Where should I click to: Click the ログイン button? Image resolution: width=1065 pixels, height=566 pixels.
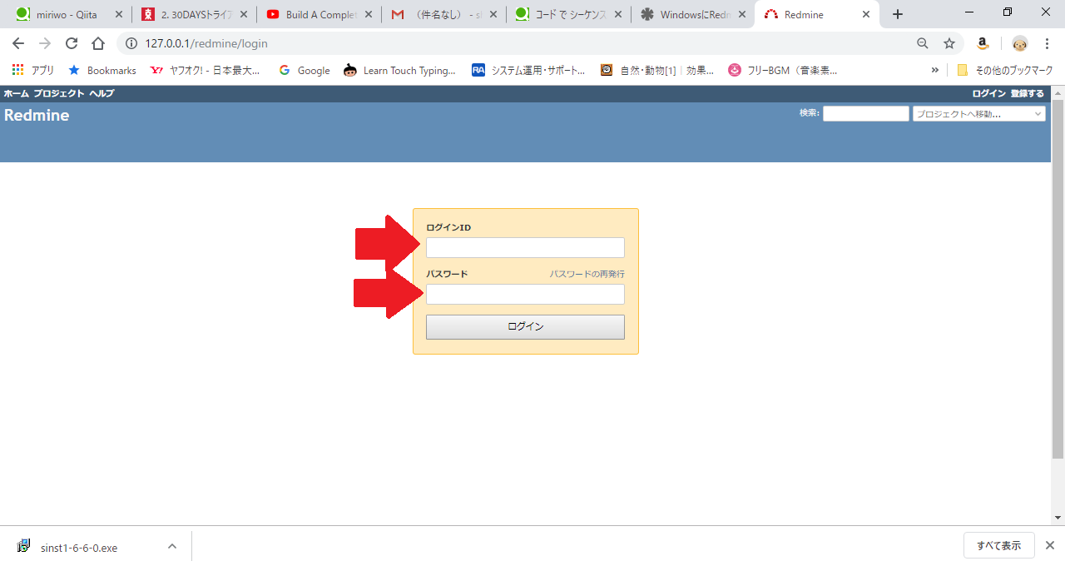pyautogui.click(x=525, y=326)
